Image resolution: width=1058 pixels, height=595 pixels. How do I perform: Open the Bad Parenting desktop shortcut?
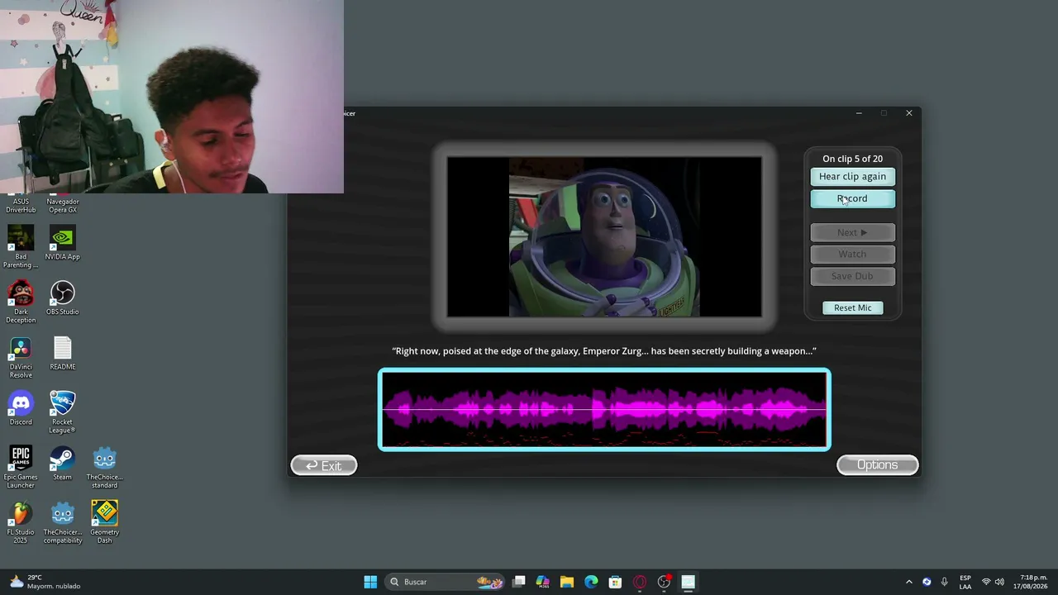[21, 247]
